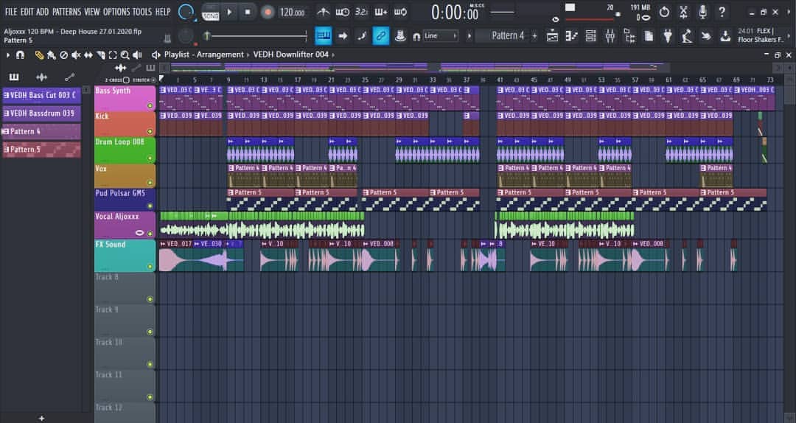Screen dimensions: 796x423
Task: Select the Mute tool in playlist toolbar
Action: point(76,55)
